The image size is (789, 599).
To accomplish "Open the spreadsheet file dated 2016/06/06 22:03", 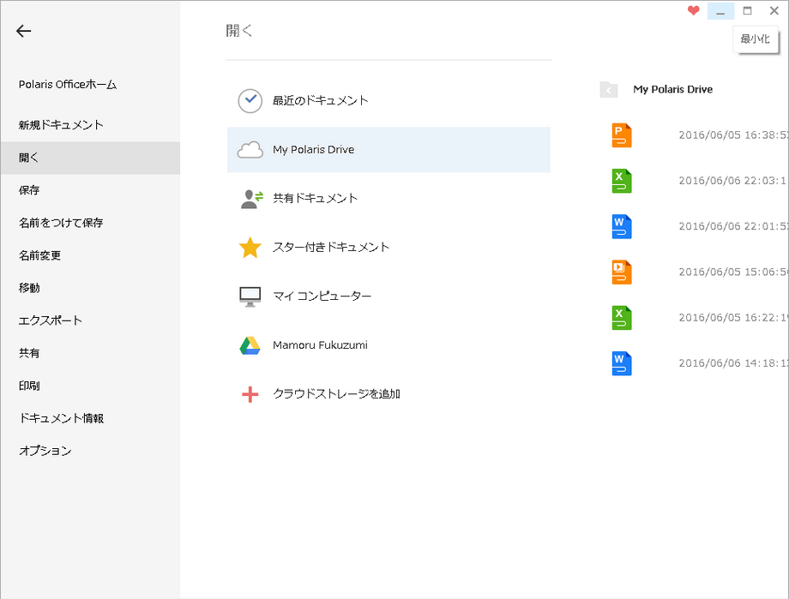I will tap(622, 181).
